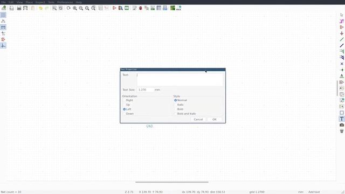This screenshot has width=345, height=194.
Task: Click the Annotate schematic symbols icon
Action: tap(134, 8)
